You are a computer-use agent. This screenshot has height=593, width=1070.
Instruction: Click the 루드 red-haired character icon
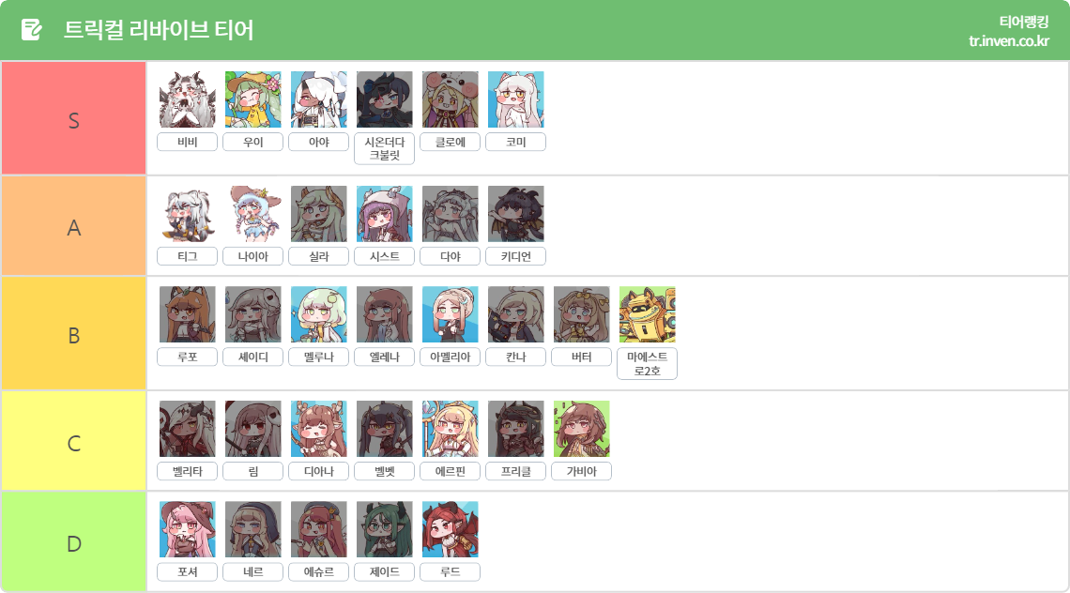[x=451, y=529]
